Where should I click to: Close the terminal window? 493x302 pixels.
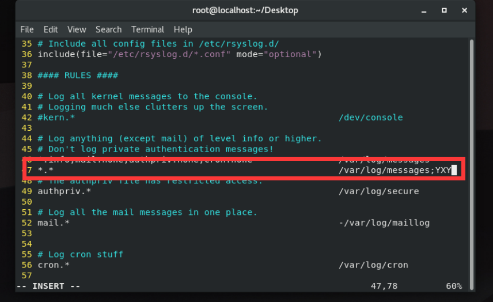pyautogui.click(x=464, y=10)
